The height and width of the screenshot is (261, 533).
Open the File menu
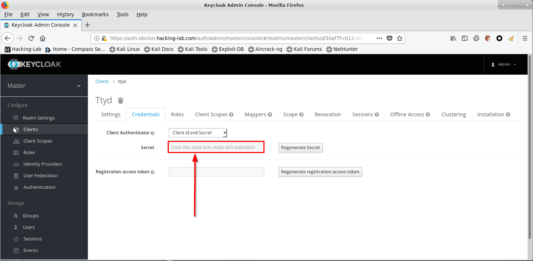pyautogui.click(x=8, y=14)
